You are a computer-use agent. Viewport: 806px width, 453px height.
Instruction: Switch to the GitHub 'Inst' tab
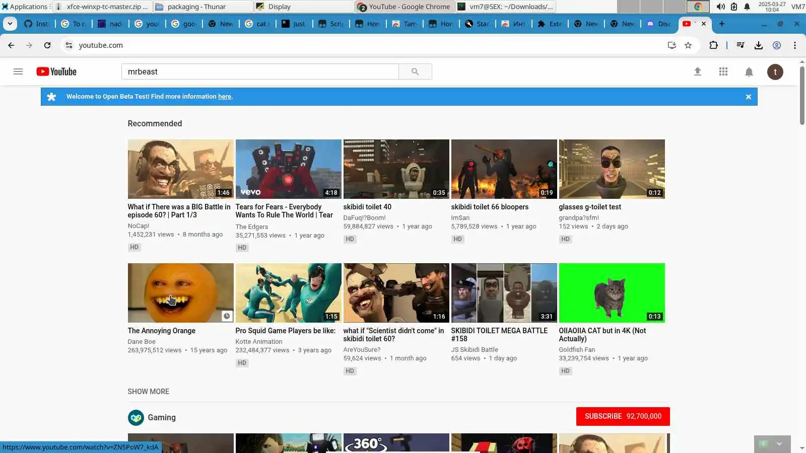pos(37,24)
